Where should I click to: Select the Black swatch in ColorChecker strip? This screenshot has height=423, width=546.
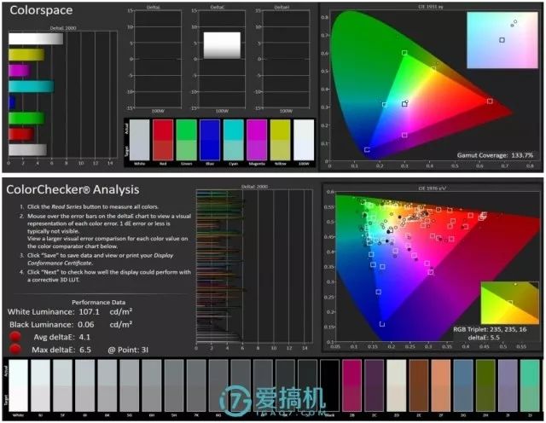[x=328, y=382]
